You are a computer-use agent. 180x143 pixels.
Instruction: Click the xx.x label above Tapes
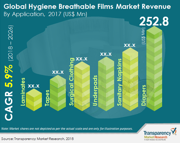58,72
